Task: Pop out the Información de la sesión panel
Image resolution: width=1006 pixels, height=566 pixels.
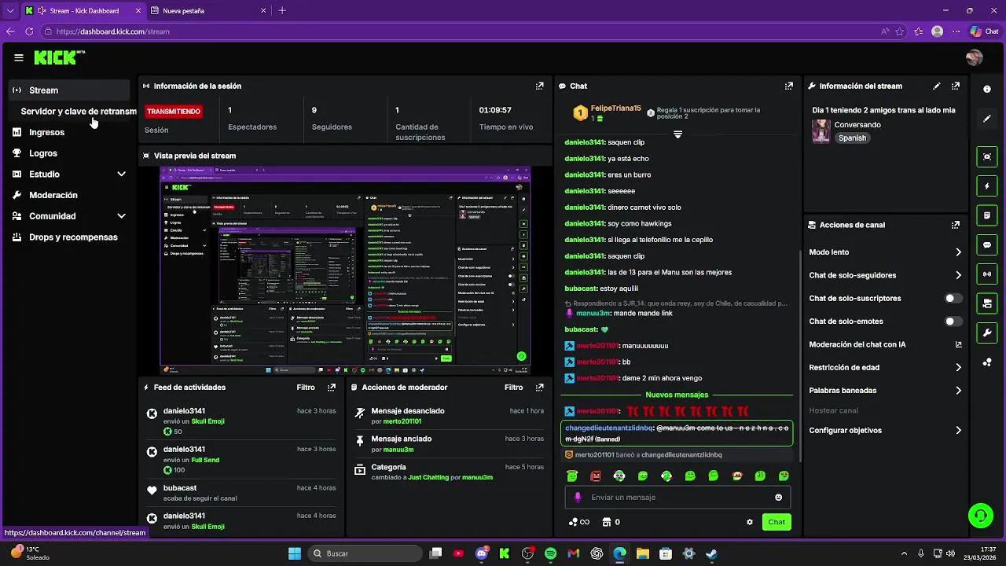Action: point(539,86)
